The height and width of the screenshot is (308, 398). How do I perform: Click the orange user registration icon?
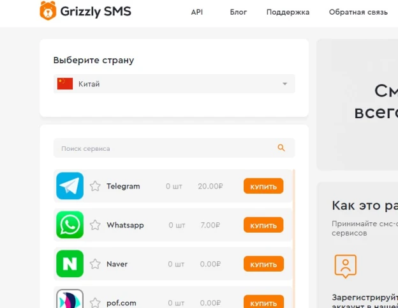(x=346, y=266)
